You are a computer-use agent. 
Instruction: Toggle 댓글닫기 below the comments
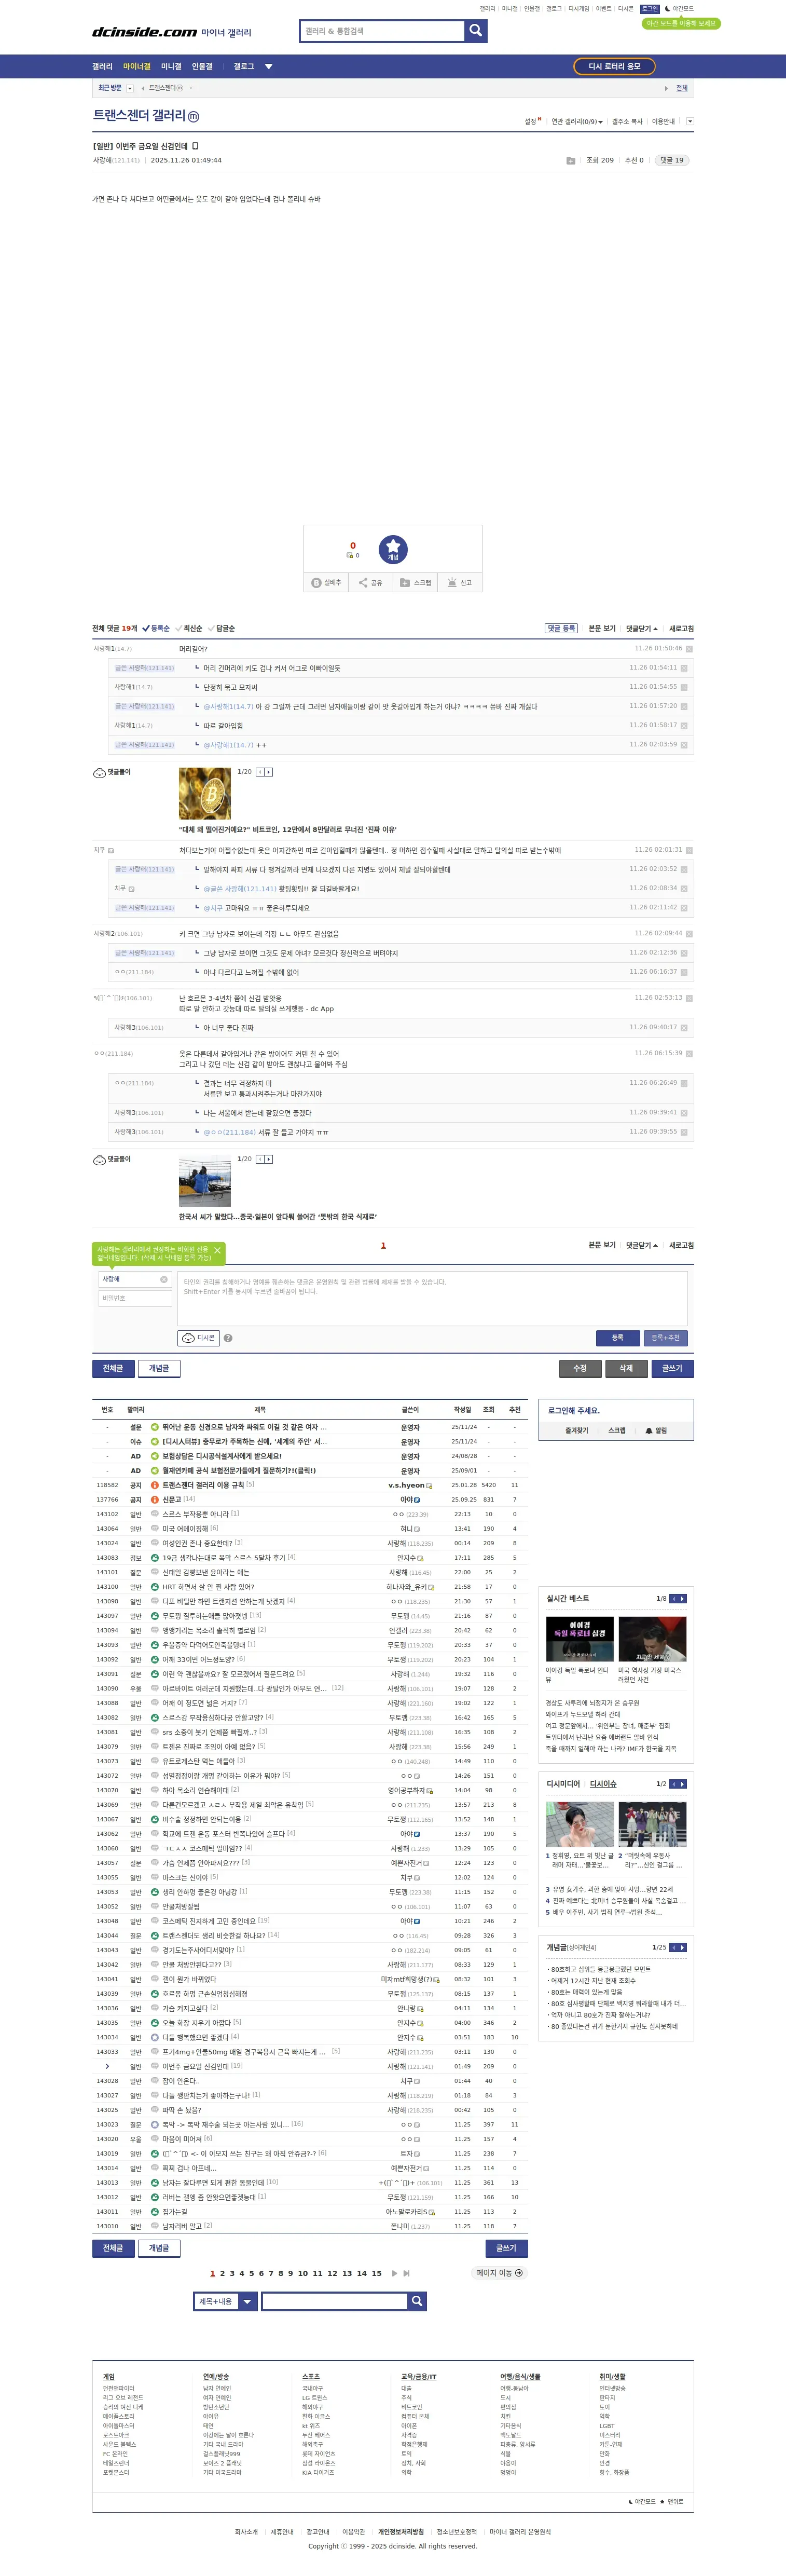(x=642, y=1245)
